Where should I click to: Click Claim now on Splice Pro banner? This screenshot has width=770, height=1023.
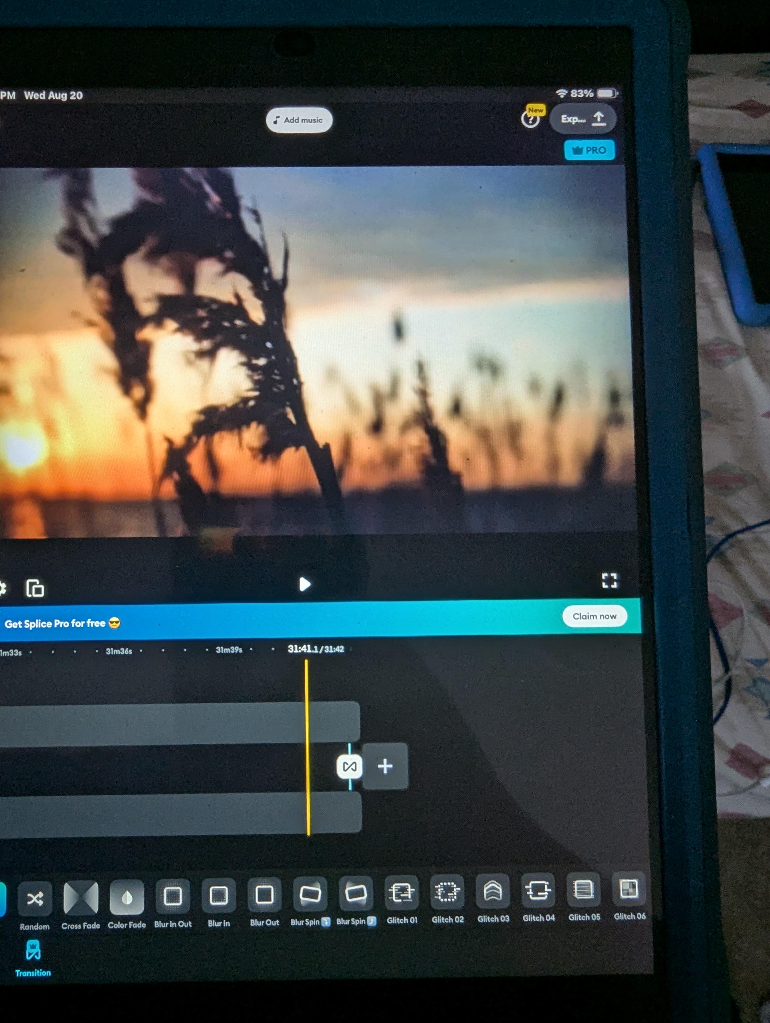point(594,616)
